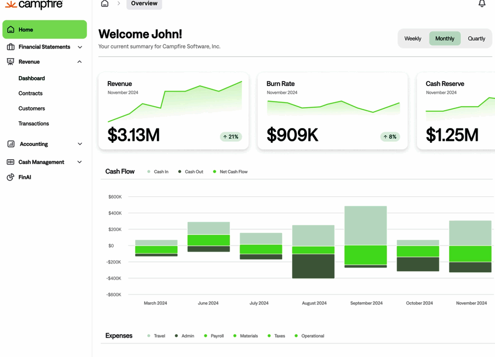
Task: Switch to Quartly view
Action: (x=476, y=38)
